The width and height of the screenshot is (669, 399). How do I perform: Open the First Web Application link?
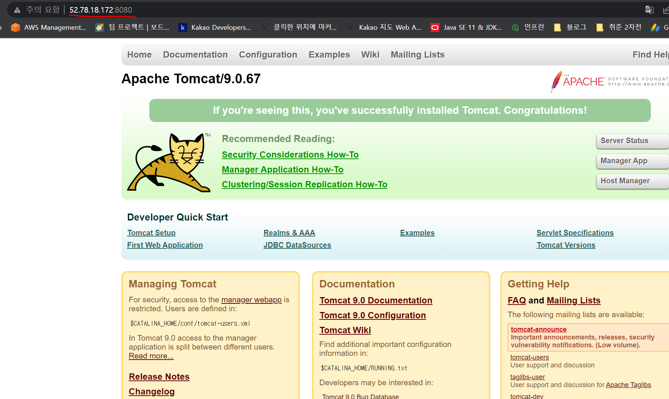(165, 245)
